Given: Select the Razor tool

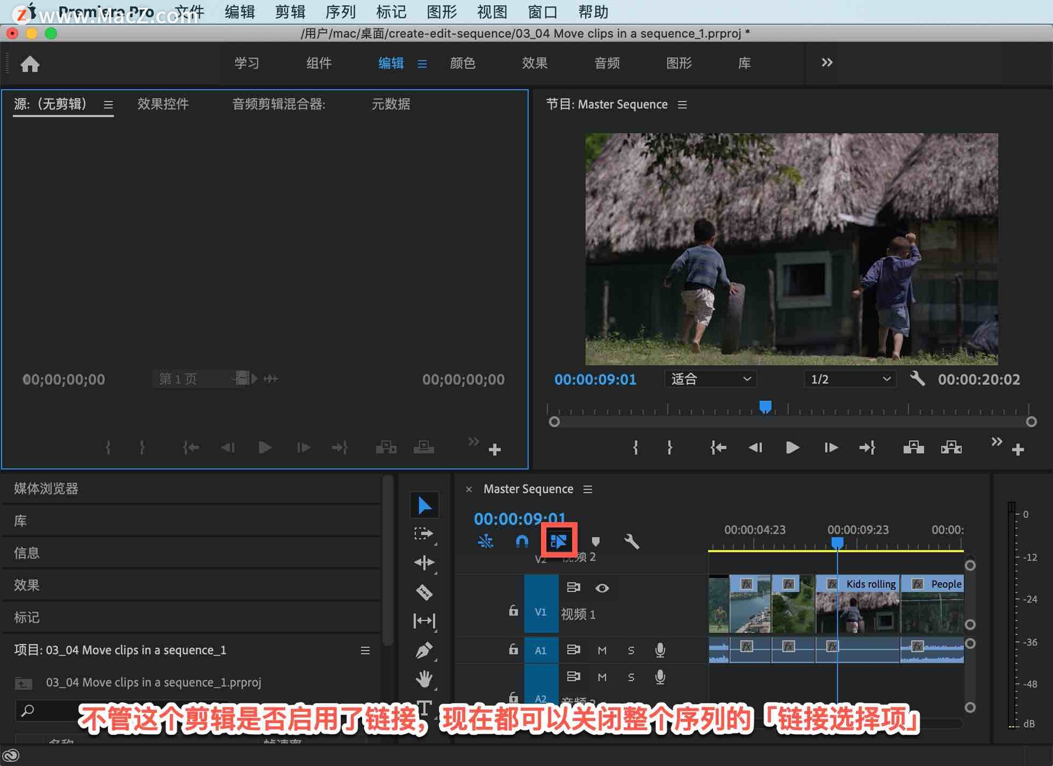Looking at the screenshot, I should tap(424, 592).
